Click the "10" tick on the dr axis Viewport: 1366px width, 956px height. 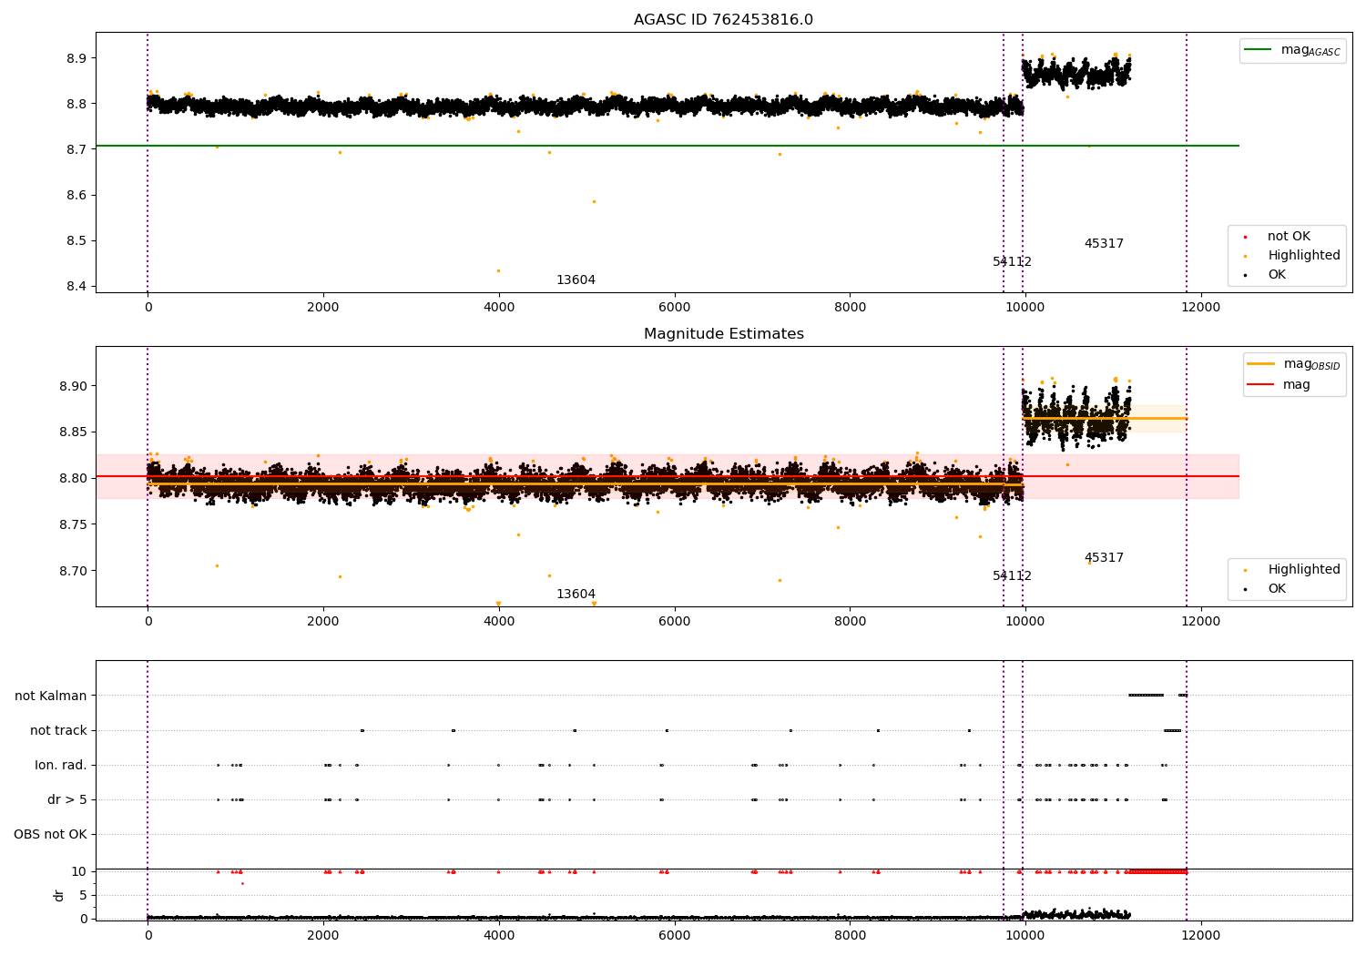point(79,872)
